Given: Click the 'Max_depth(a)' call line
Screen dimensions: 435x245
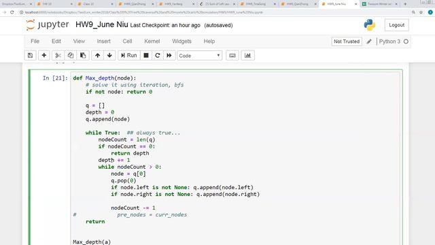Looking at the screenshot, I should 92,242.
